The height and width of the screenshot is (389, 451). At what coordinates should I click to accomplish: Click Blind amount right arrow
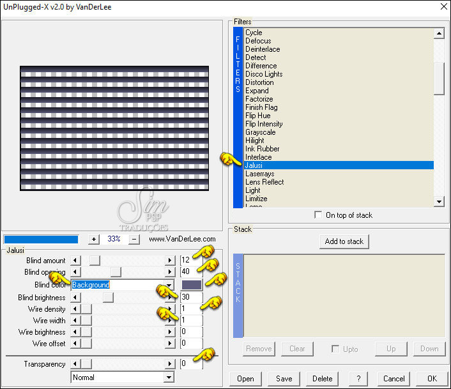[170, 261]
